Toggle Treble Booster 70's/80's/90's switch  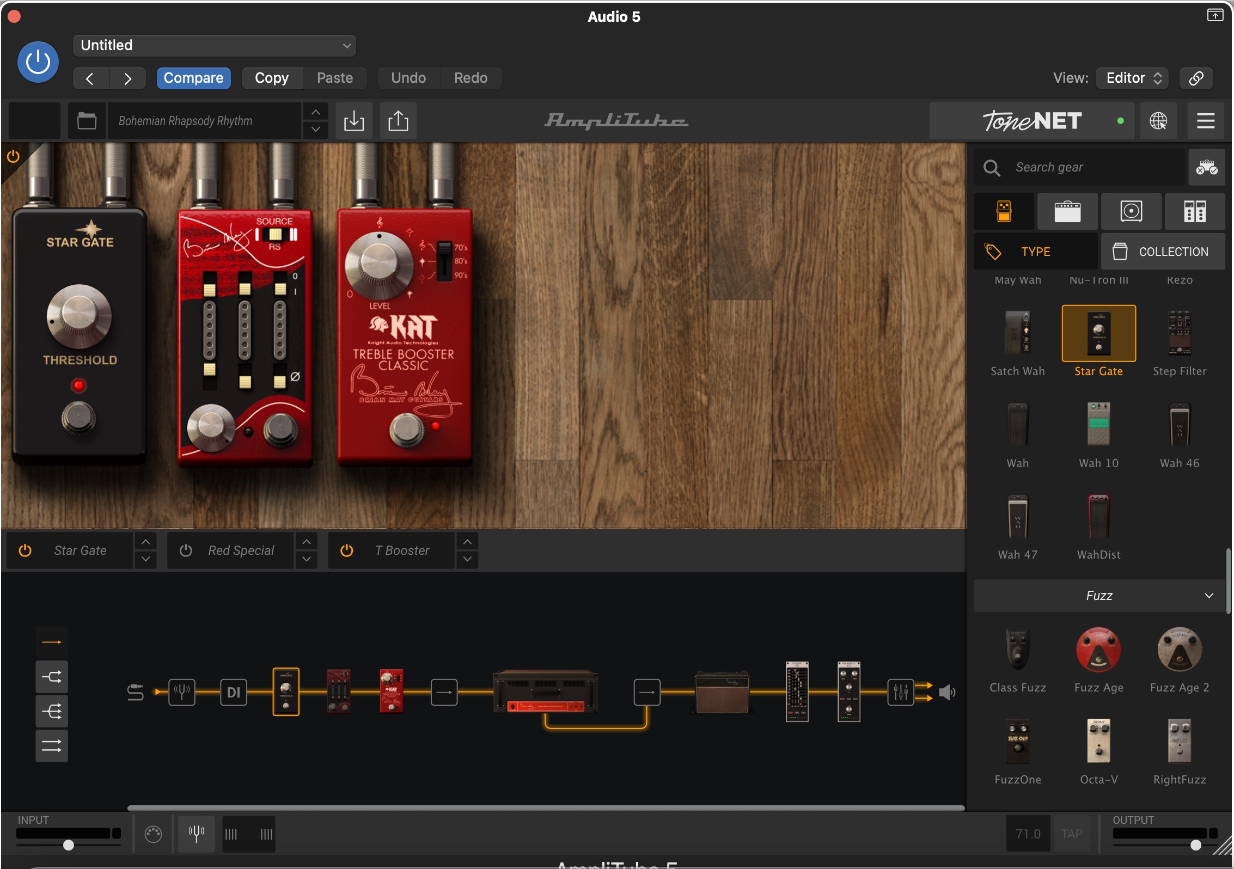(444, 261)
